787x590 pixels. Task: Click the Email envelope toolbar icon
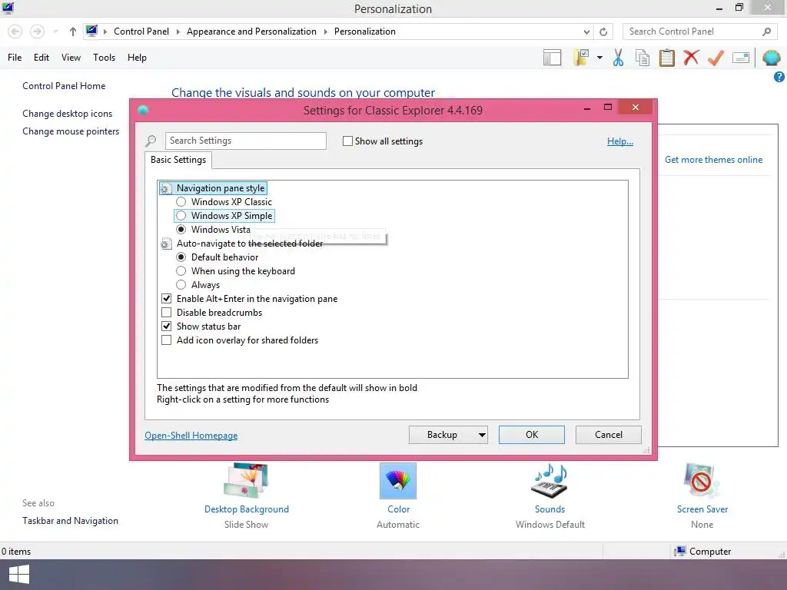[741, 58]
